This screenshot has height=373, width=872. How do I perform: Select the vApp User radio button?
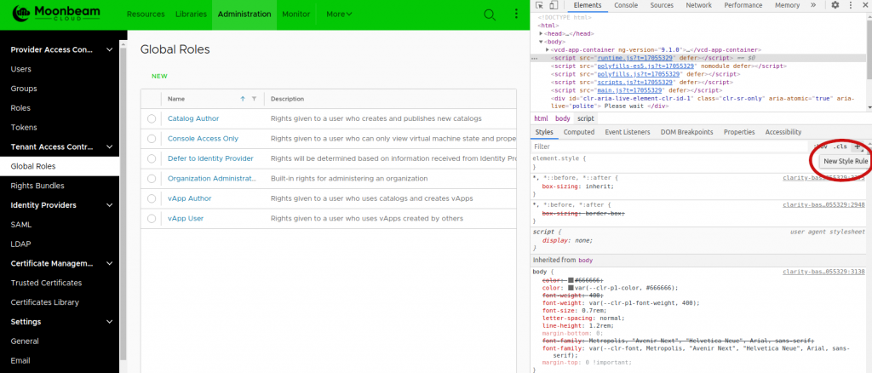152,218
